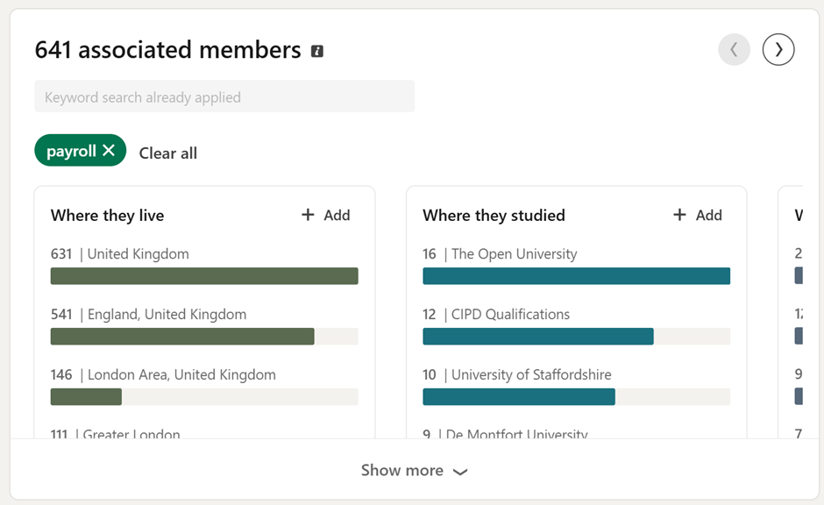
Task: Click the previous page arrow button
Action: point(734,50)
